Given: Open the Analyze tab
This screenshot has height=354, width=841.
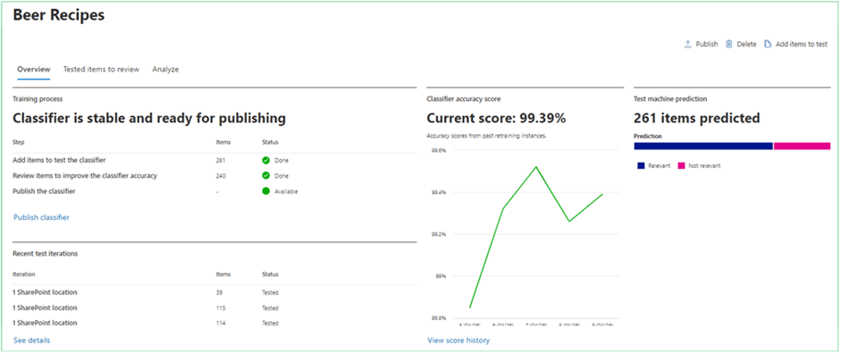Looking at the screenshot, I should [165, 69].
